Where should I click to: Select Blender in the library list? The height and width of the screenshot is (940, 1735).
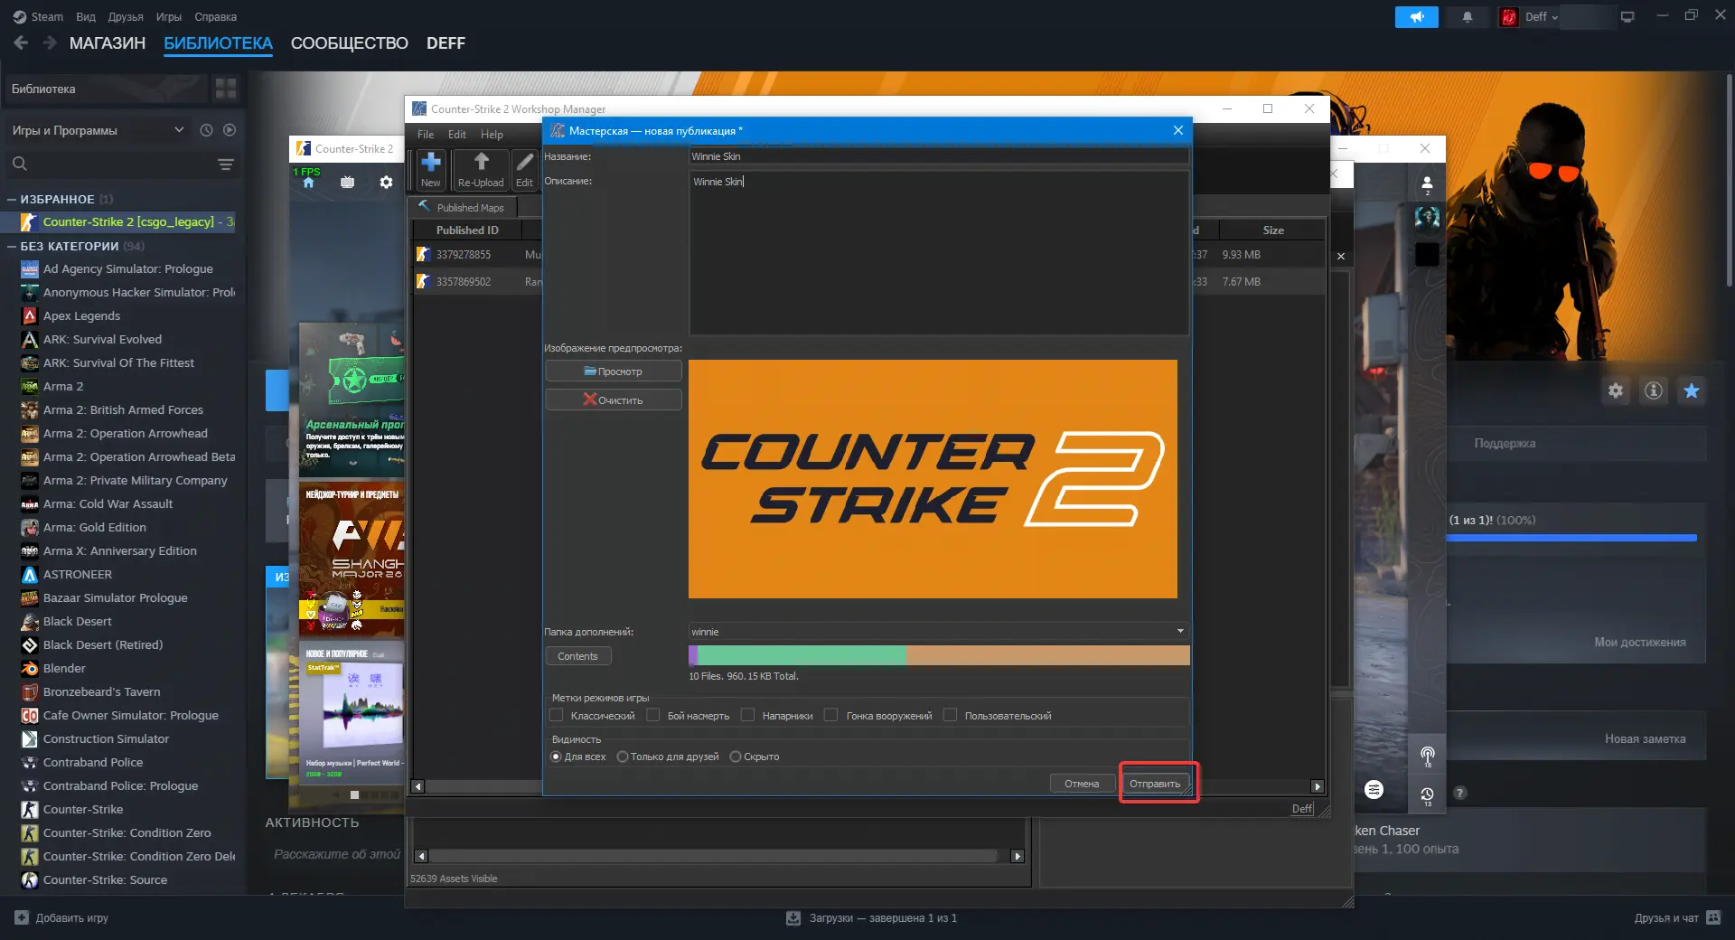(64, 668)
